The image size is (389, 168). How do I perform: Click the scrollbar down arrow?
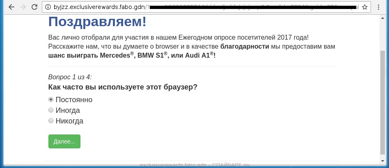coord(382,161)
